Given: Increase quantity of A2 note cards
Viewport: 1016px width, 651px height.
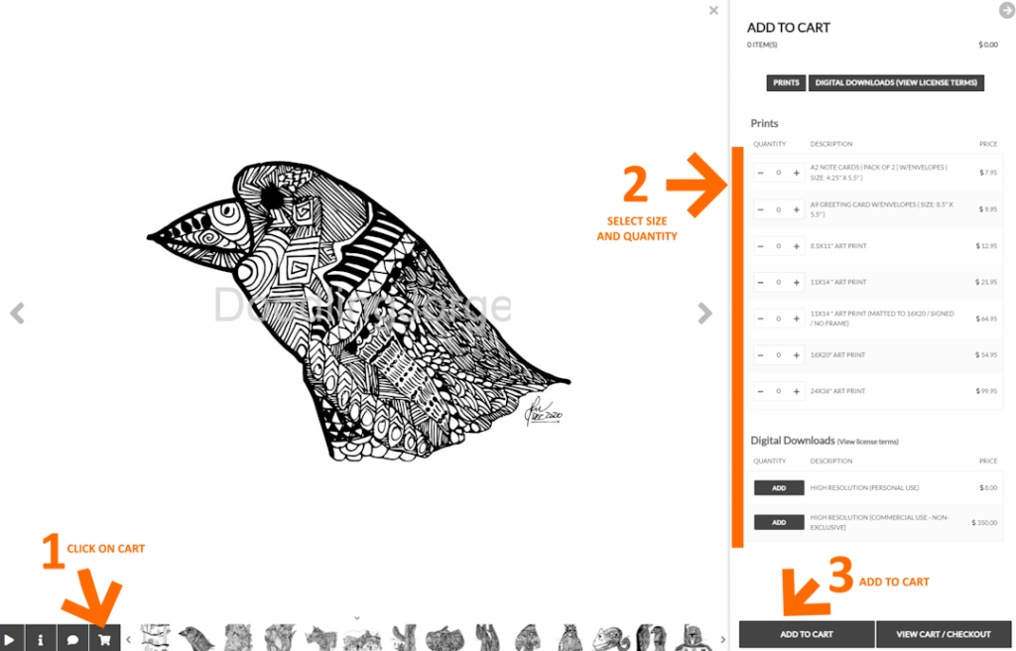Looking at the screenshot, I should (x=797, y=173).
